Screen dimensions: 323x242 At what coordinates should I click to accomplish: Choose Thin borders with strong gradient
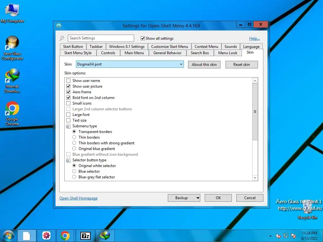point(74,143)
